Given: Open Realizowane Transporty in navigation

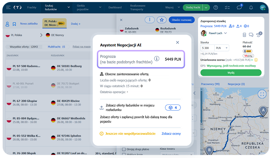Looking at the screenshot, I should coord(138,7).
